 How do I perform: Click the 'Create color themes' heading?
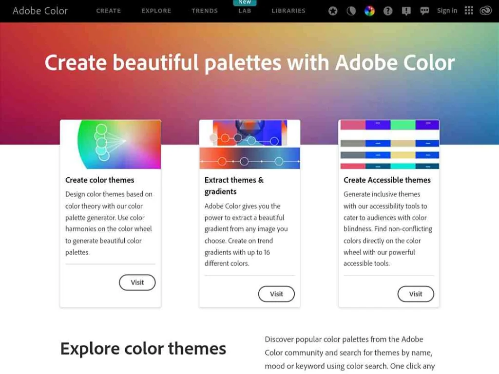click(99, 180)
